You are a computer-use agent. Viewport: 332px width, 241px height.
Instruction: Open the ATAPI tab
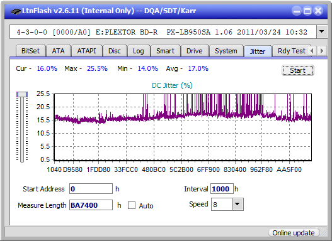coord(86,51)
